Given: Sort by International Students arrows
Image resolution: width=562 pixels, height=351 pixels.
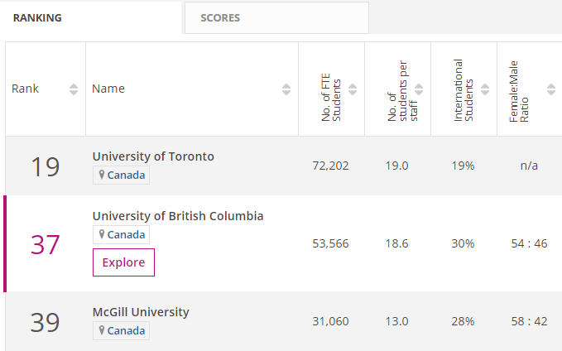Looking at the screenshot, I should pos(485,89).
